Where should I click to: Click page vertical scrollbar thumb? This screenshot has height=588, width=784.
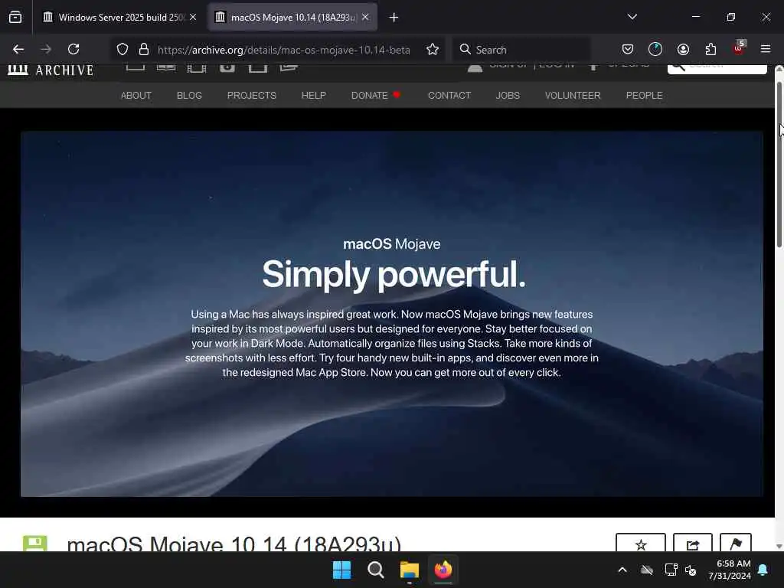(x=779, y=164)
